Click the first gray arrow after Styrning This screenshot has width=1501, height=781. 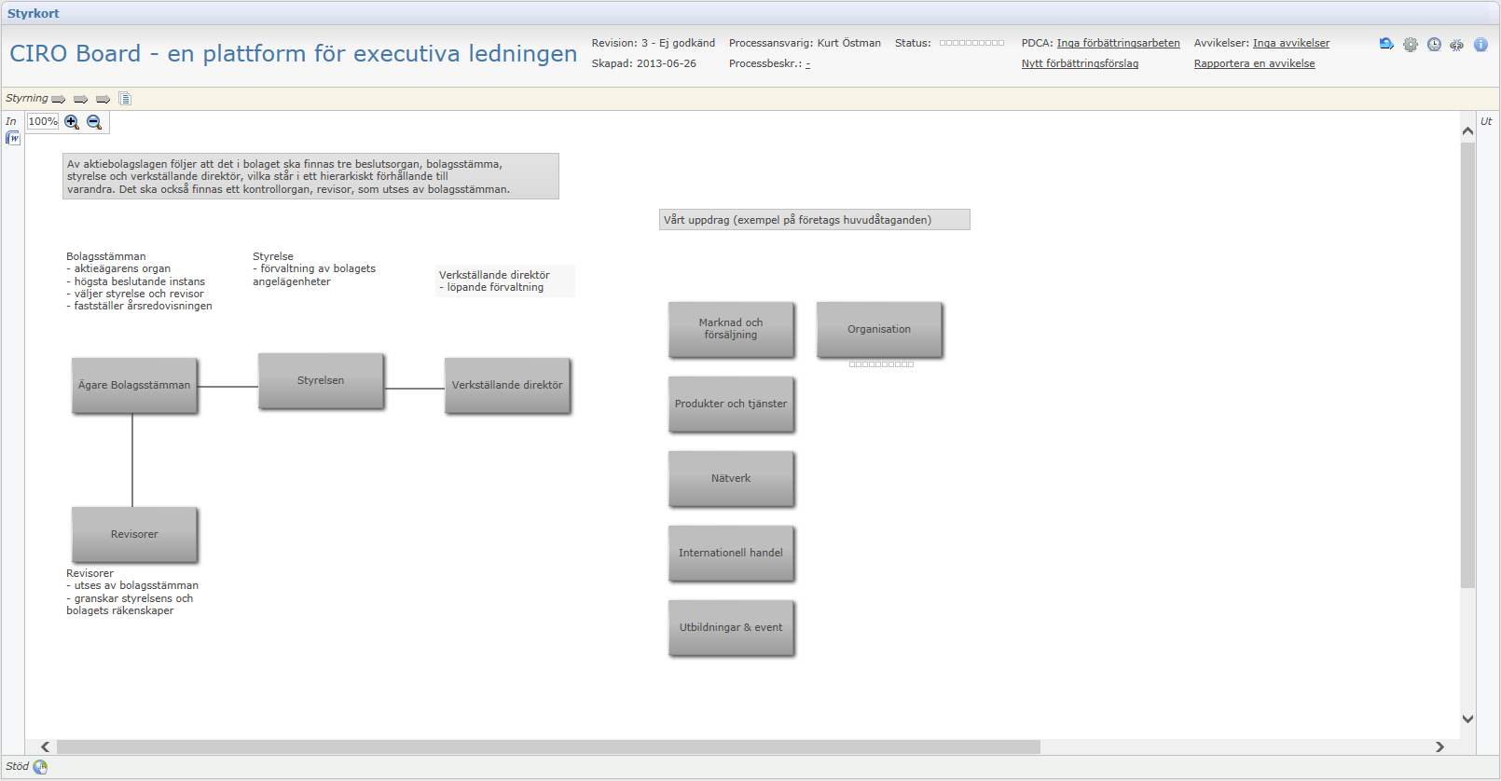(59, 99)
